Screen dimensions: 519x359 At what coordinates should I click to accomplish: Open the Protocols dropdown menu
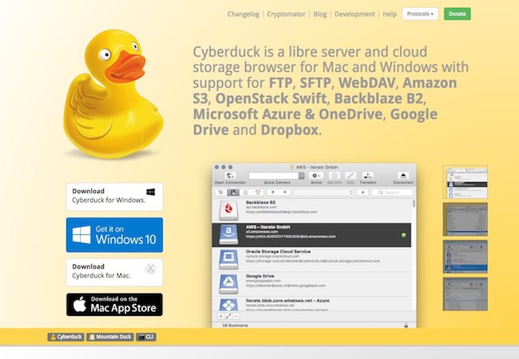coord(420,14)
